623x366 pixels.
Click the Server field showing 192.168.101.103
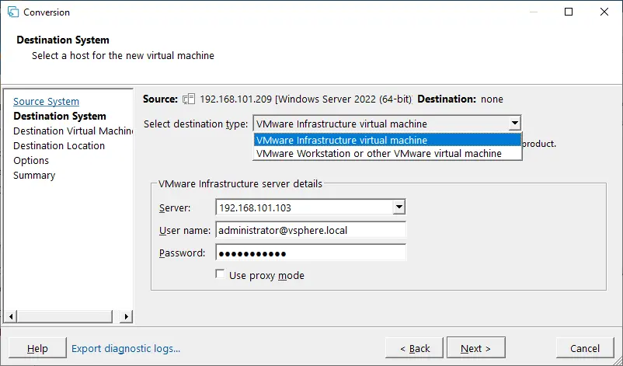(305, 207)
